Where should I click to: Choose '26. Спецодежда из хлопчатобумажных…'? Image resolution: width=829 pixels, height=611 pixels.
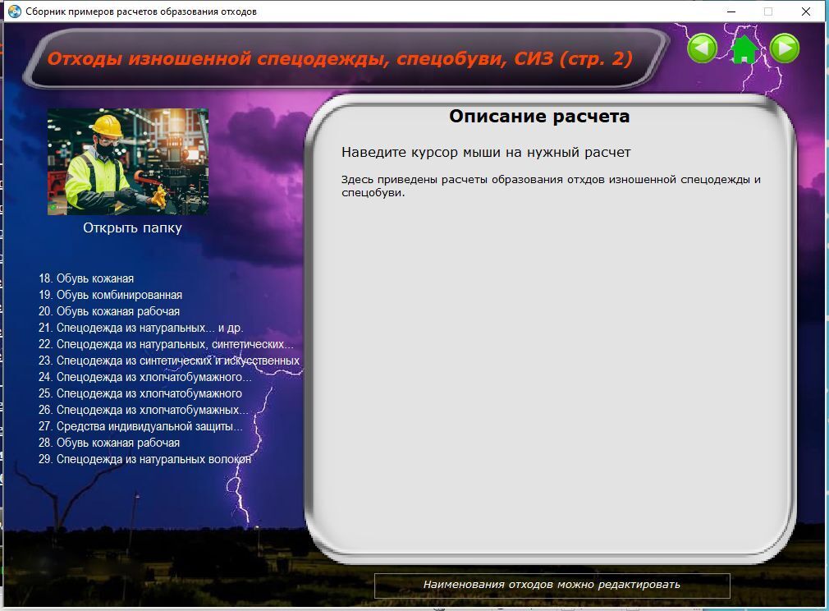tap(143, 410)
